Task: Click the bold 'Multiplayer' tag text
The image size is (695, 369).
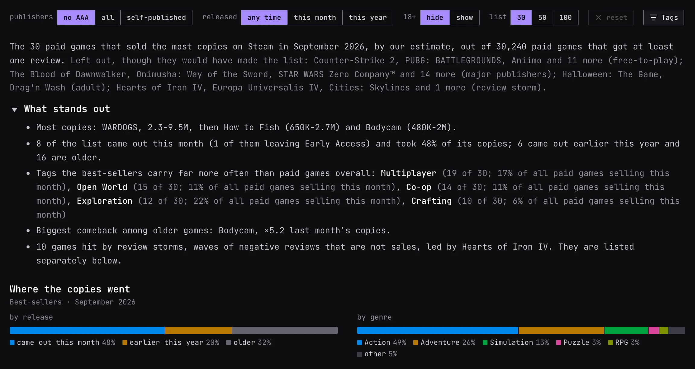Action: tap(408, 173)
